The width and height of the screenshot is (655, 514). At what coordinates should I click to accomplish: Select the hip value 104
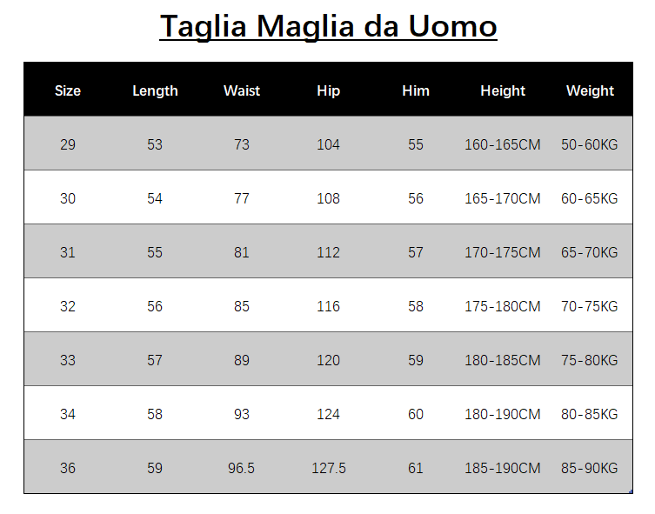329,144
